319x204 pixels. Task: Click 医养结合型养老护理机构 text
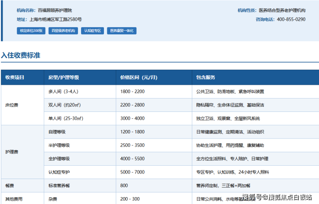point(282,10)
